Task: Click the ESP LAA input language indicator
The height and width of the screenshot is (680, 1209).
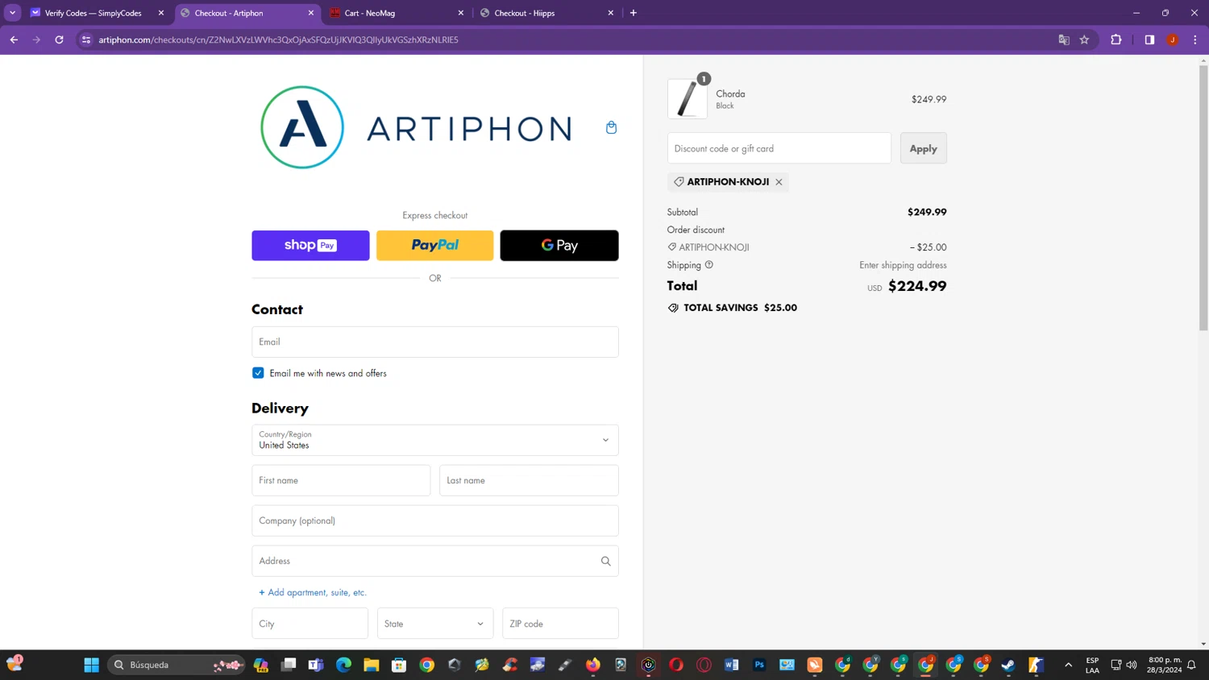Action: (x=1092, y=665)
